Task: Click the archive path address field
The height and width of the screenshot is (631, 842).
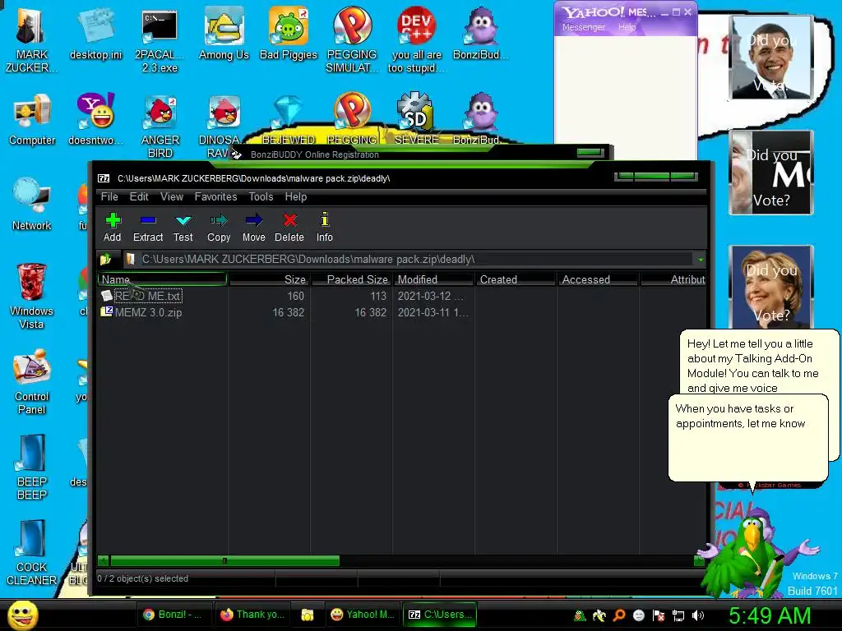Action: tap(408, 260)
